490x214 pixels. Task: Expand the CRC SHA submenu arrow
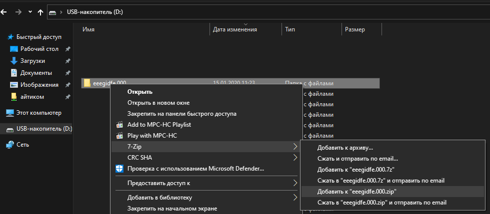(x=295, y=158)
